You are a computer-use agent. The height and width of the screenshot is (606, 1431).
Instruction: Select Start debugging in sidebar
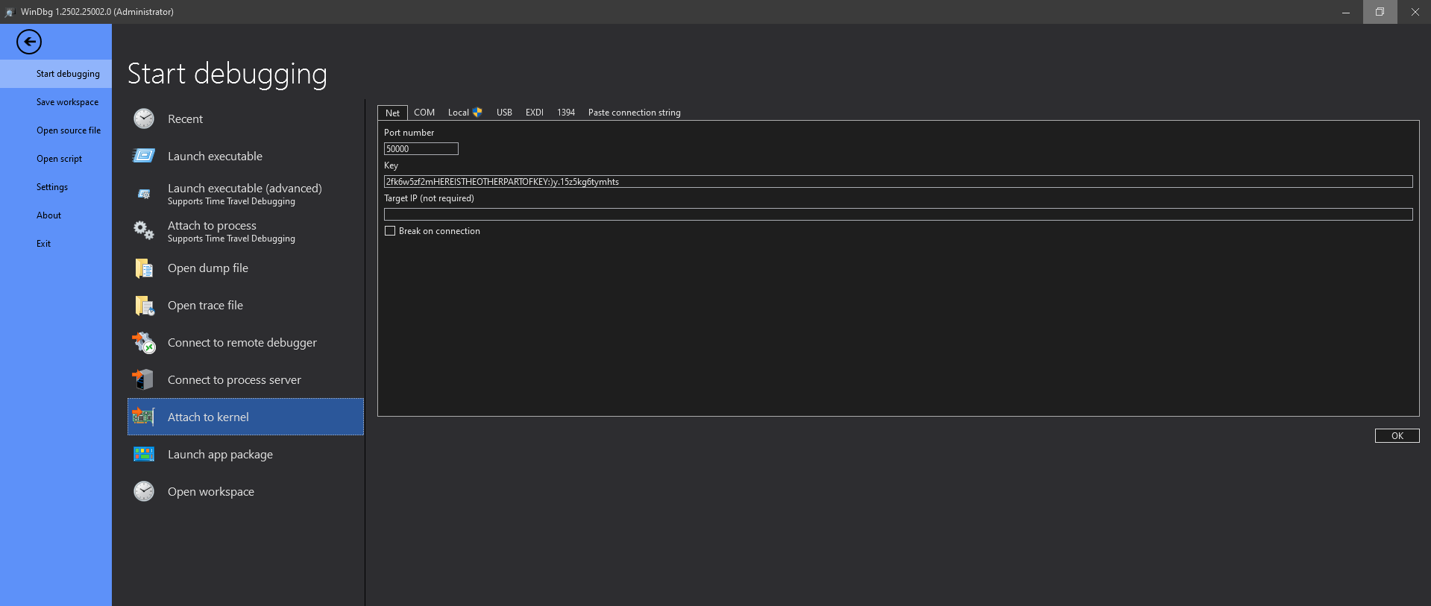(x=56, y=74)
